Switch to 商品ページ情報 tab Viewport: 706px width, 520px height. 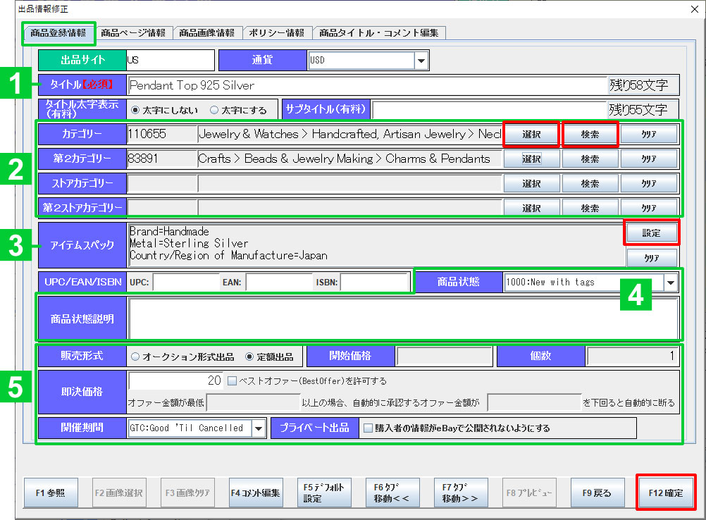(x=133, y=32)
